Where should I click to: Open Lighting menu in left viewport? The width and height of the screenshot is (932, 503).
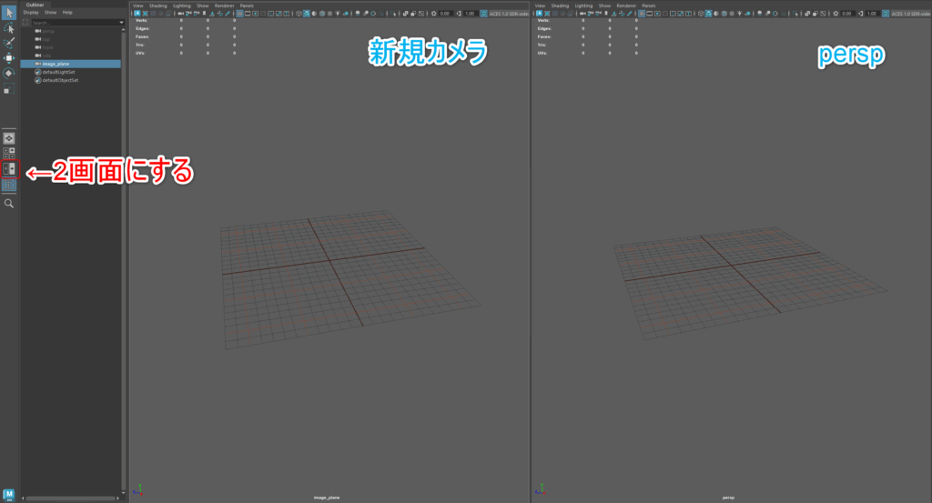(x=182, y=5)
